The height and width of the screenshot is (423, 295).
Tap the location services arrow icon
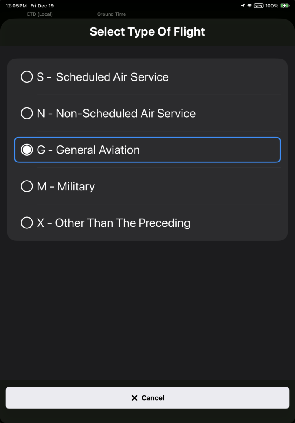(243, 6)
